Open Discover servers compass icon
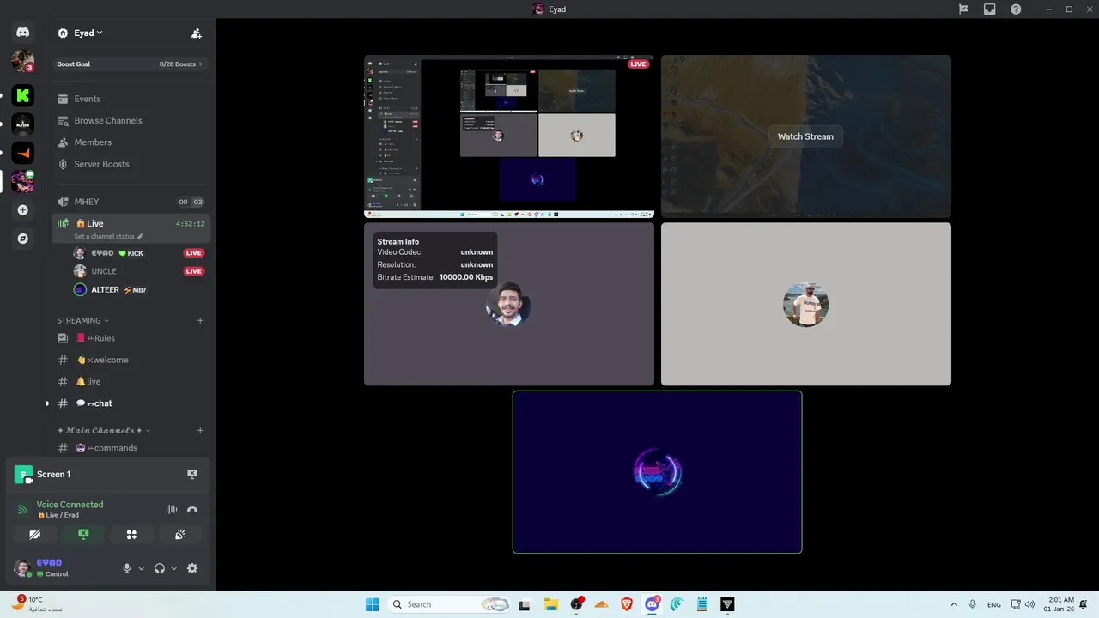 (x=22, y=239)
